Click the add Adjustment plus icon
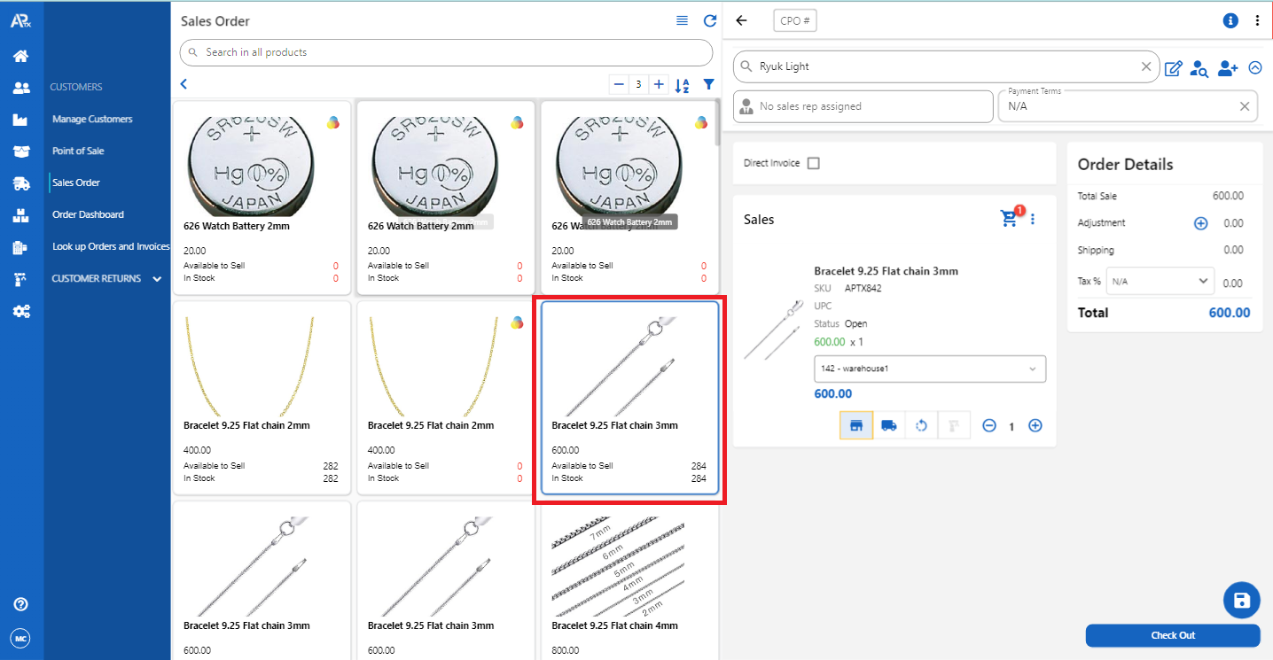 click(1200, 223)
